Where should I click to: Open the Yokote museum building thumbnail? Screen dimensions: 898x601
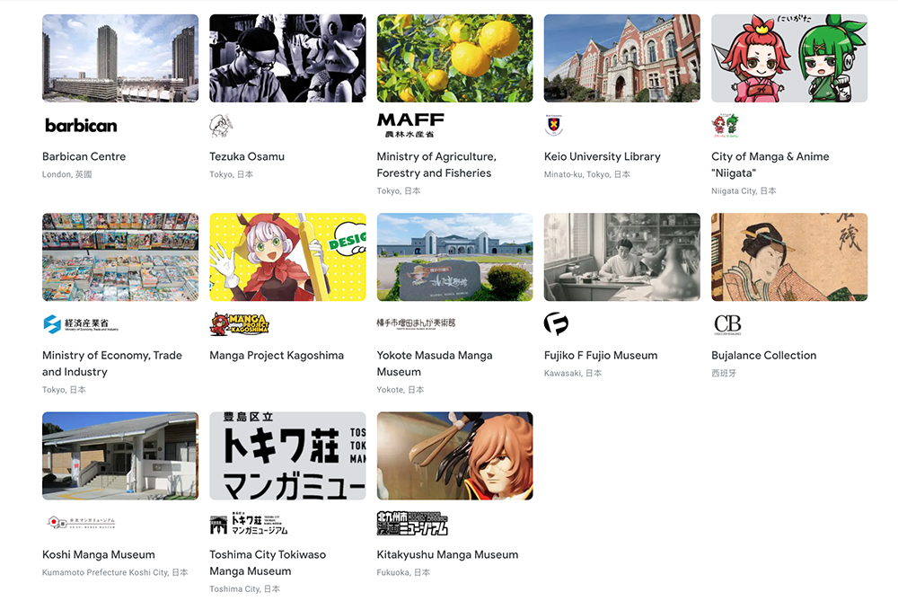point(454,257)
